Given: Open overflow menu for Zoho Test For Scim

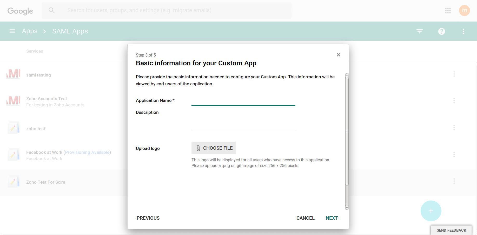Looking at the screenshot, I should (x=454, y=181).
